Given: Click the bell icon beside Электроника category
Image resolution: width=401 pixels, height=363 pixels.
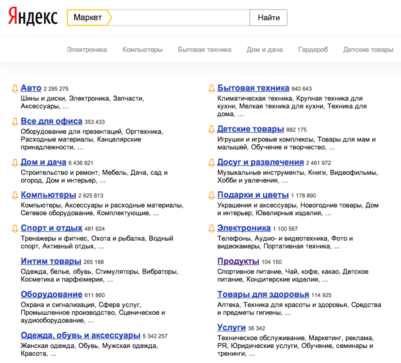Looking at the screenshot, I should pos(211,228).
